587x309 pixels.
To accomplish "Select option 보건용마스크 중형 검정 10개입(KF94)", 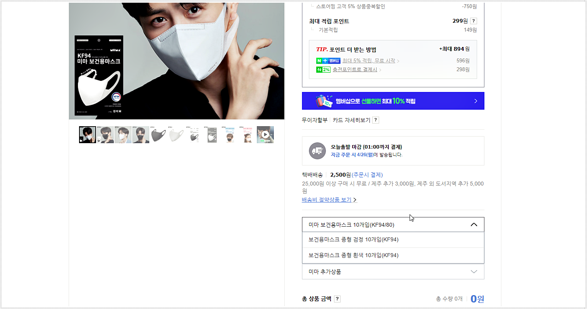I will [393, 240].
